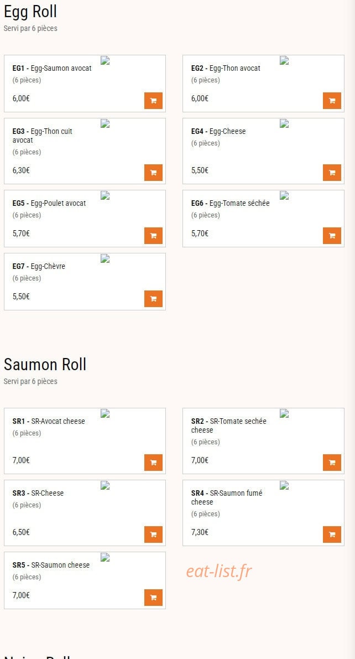Viewport: 355px width, 659px height.
Task: Open the SR2 SR-Tomate sechée cheese title
Action: coord(228,426)
